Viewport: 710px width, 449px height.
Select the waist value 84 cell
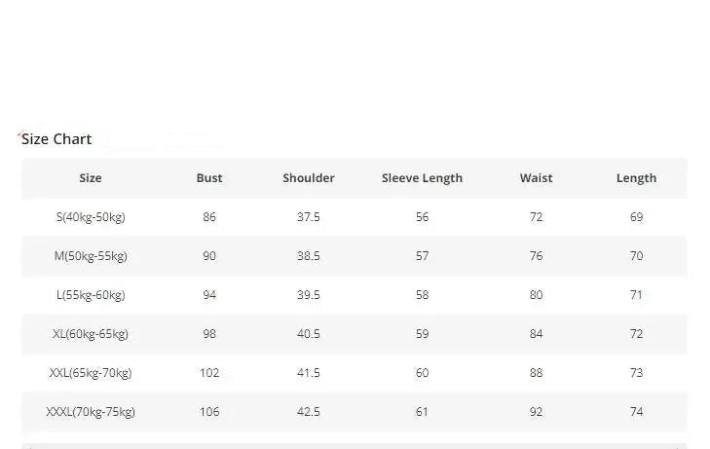536,334
